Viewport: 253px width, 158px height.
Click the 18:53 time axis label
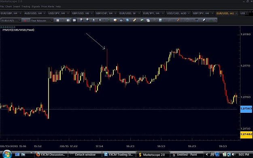(x=161, y=146)
